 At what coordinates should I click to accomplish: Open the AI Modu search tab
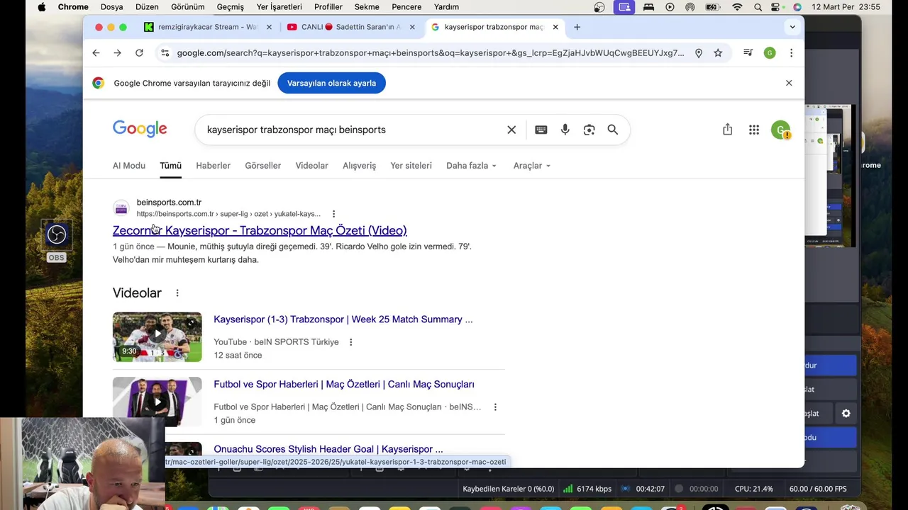click(129, 166)
